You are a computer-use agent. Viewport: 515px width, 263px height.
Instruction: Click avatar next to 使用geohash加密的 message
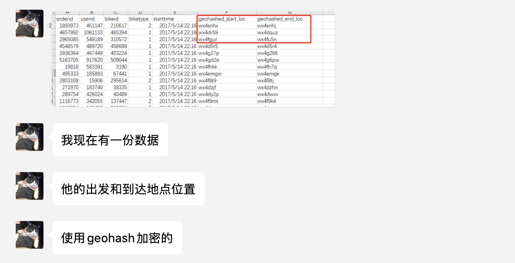pyautogui.click(x=30, y=235)
